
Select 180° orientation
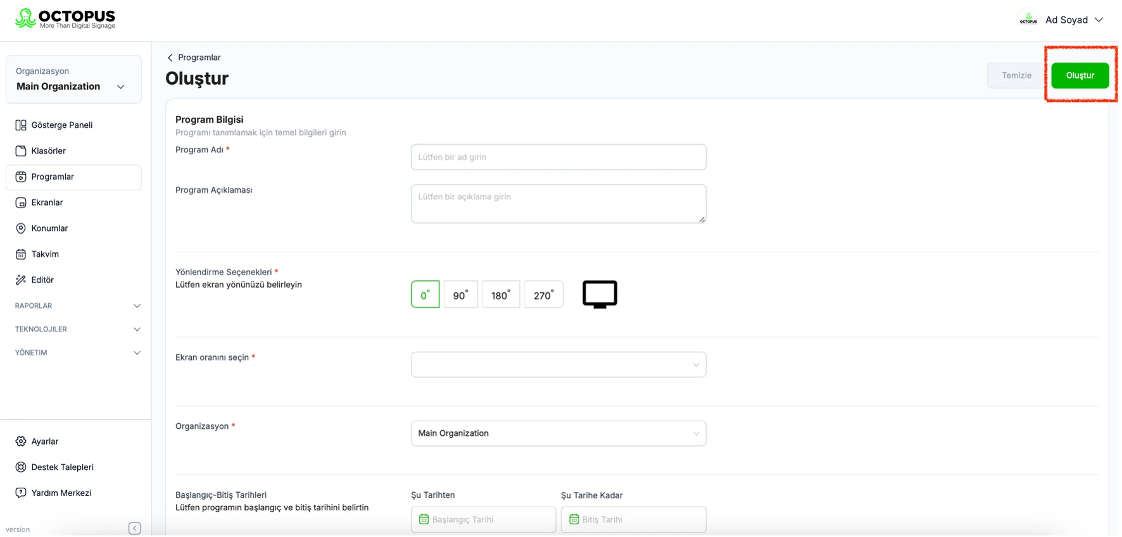(501, 295)
